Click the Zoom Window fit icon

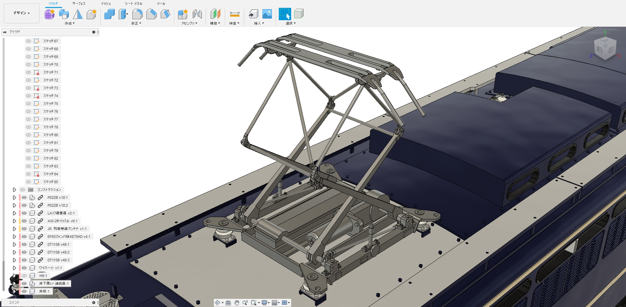254,303
